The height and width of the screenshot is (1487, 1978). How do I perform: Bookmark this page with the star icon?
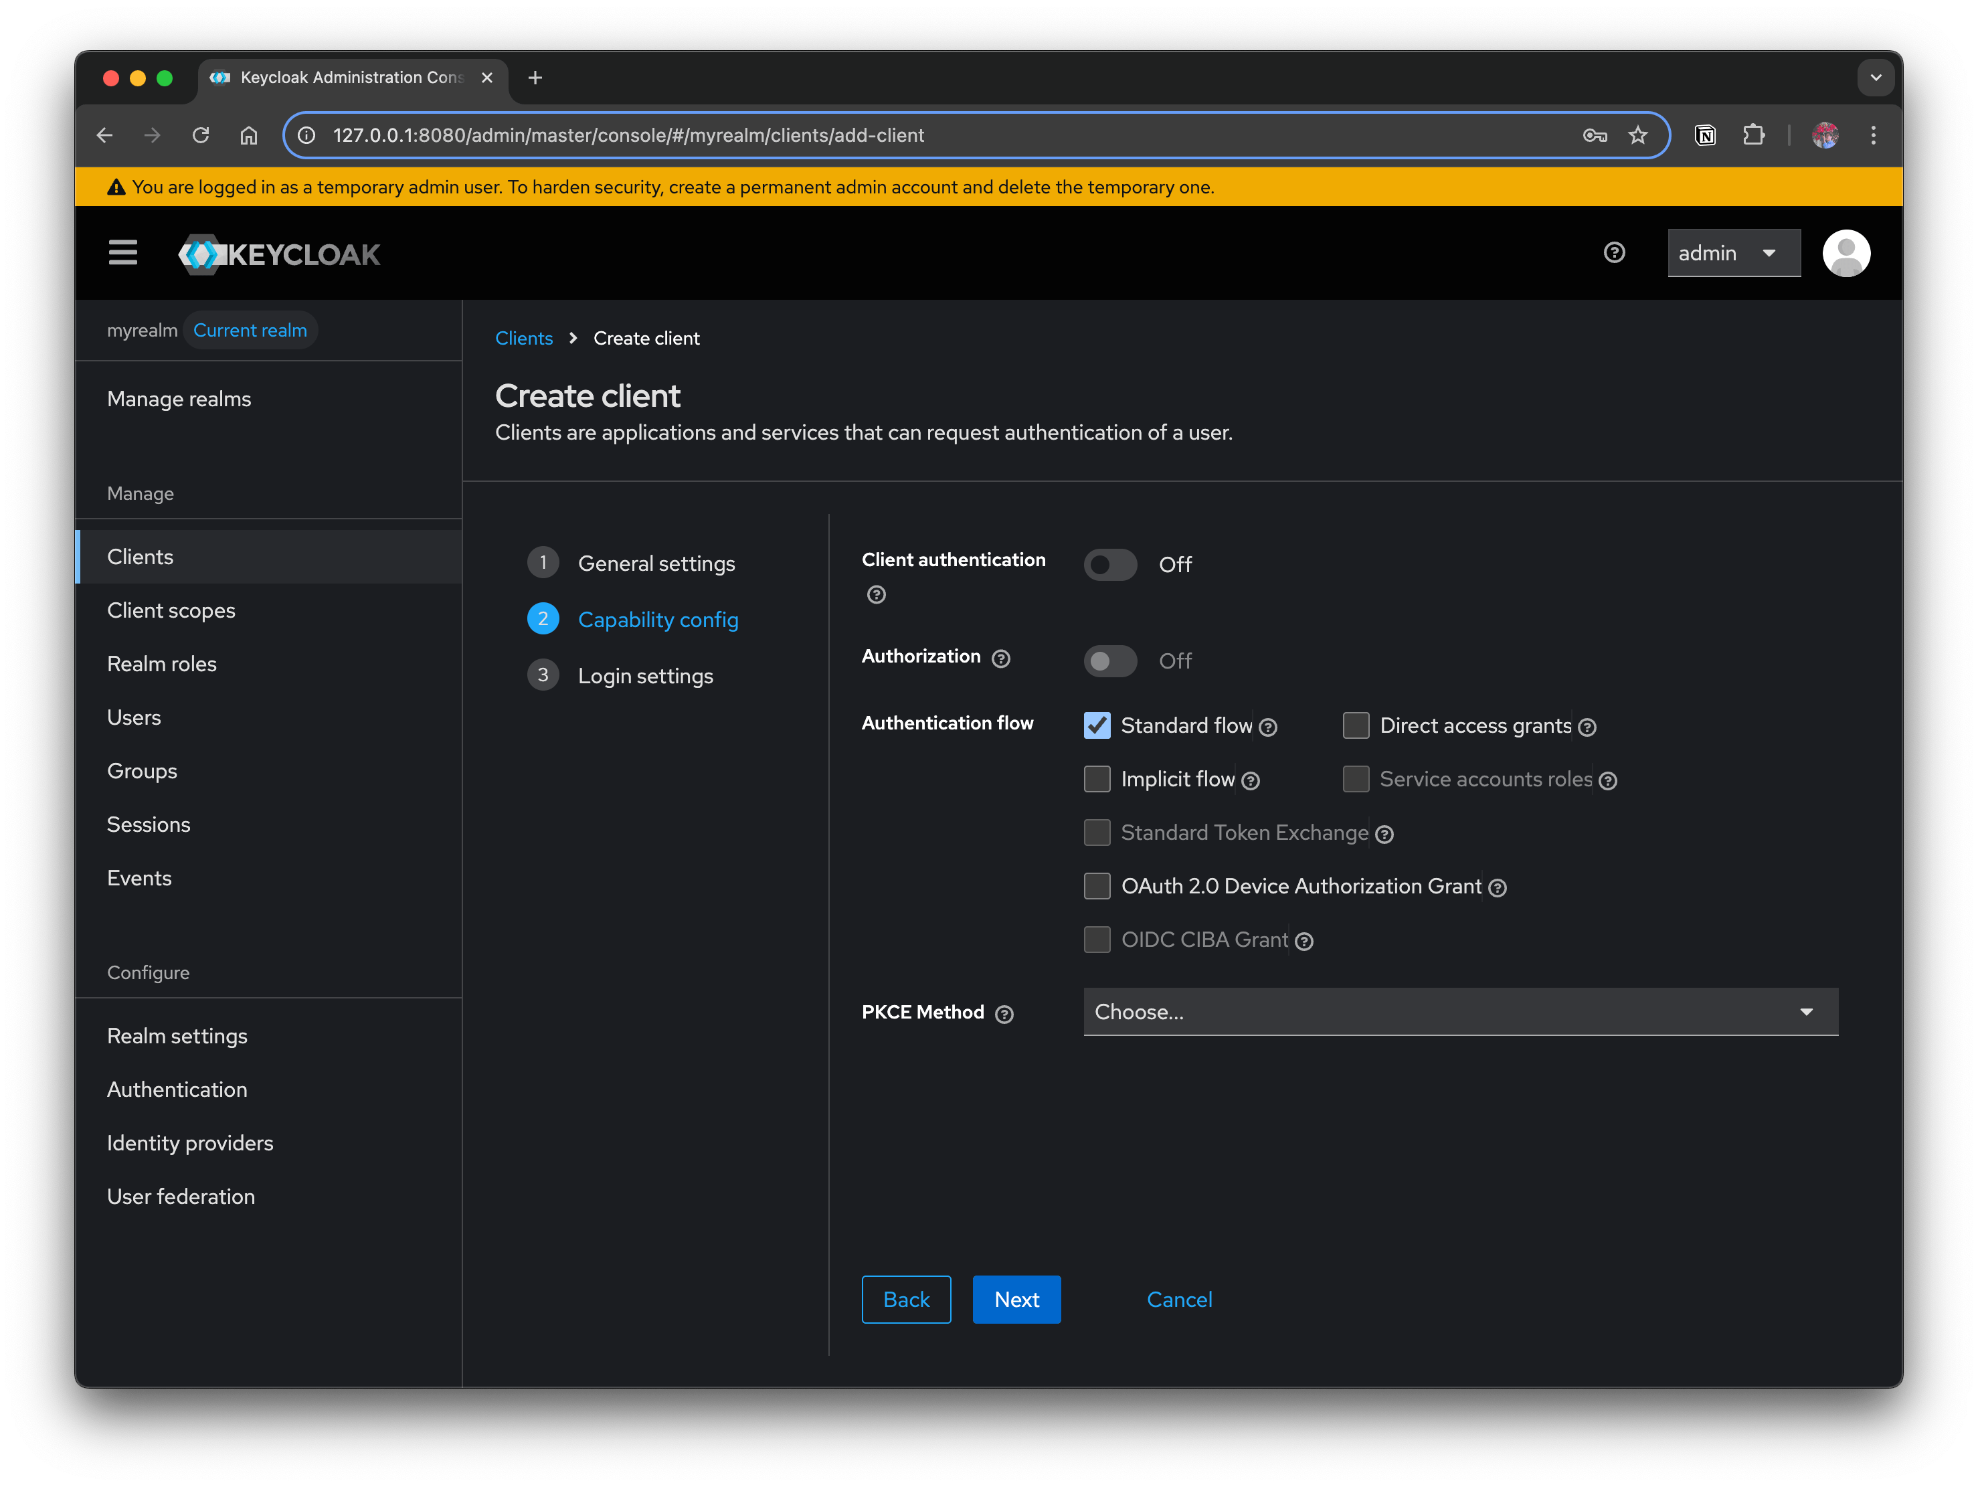click(x=1637, y=135)
